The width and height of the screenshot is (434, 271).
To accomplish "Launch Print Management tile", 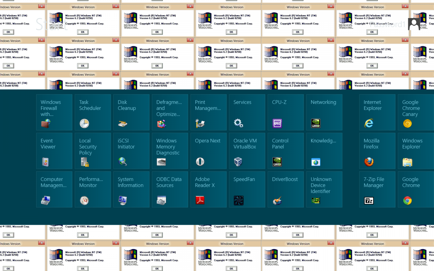I will [x=209, y=112].
